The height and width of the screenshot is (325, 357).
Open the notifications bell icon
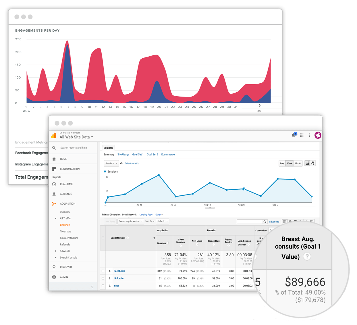click(294, 135)
